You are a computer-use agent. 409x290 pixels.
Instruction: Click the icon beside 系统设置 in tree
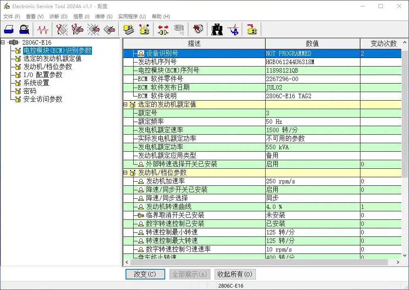pos(18,83)
